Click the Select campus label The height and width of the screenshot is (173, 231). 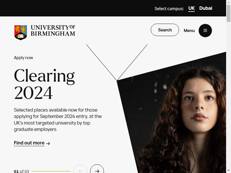click(x=169, y=9)
